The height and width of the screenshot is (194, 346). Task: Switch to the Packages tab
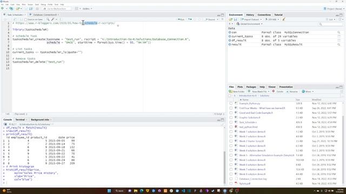pos(251,87)
